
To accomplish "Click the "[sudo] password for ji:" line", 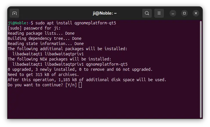I will tap(34, 28).
